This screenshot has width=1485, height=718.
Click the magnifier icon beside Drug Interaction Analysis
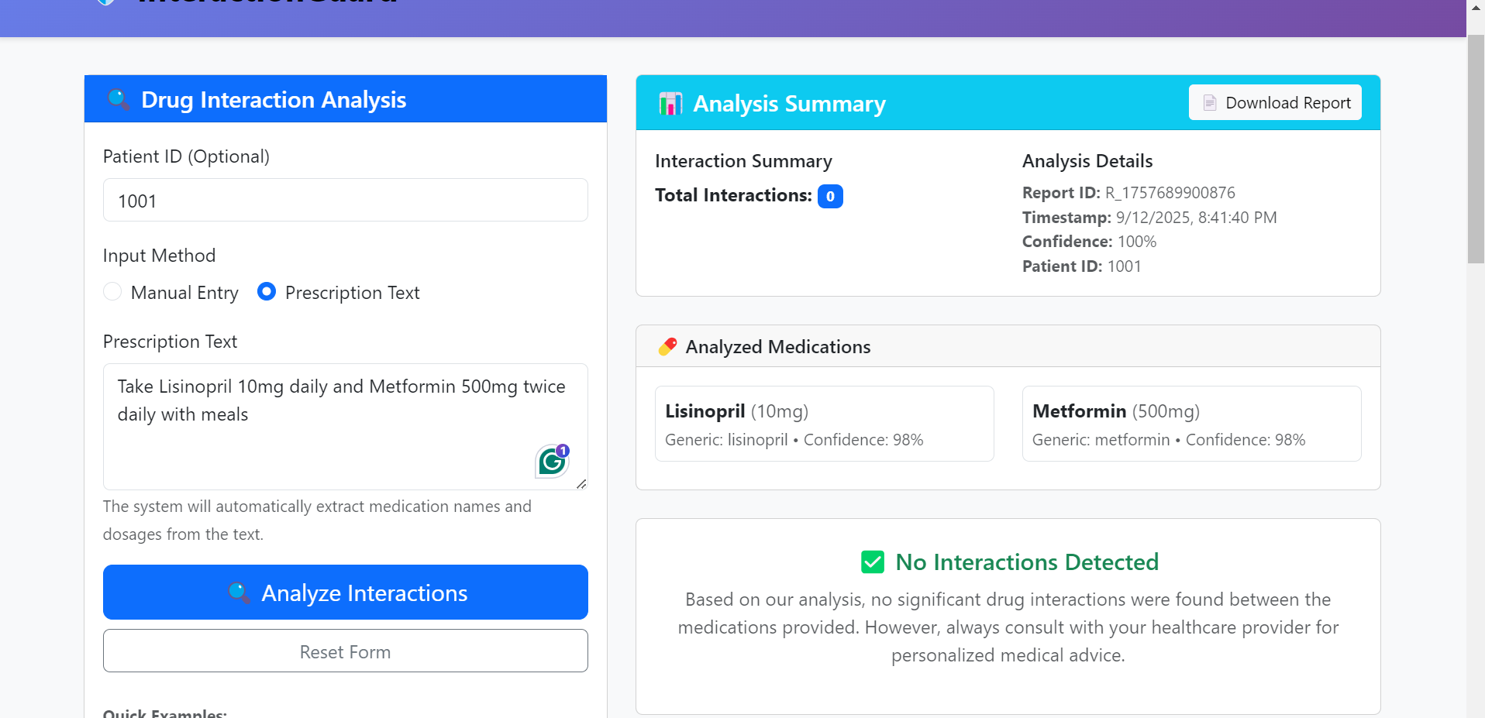click(x=119, y=100)
